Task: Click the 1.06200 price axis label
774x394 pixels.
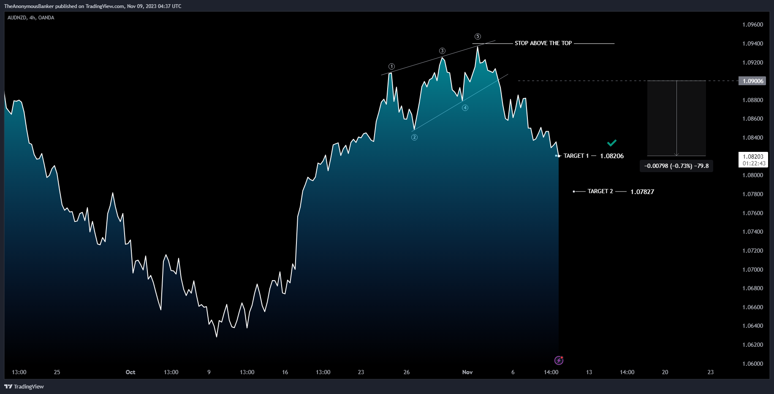Action: (x=752, y=345)
